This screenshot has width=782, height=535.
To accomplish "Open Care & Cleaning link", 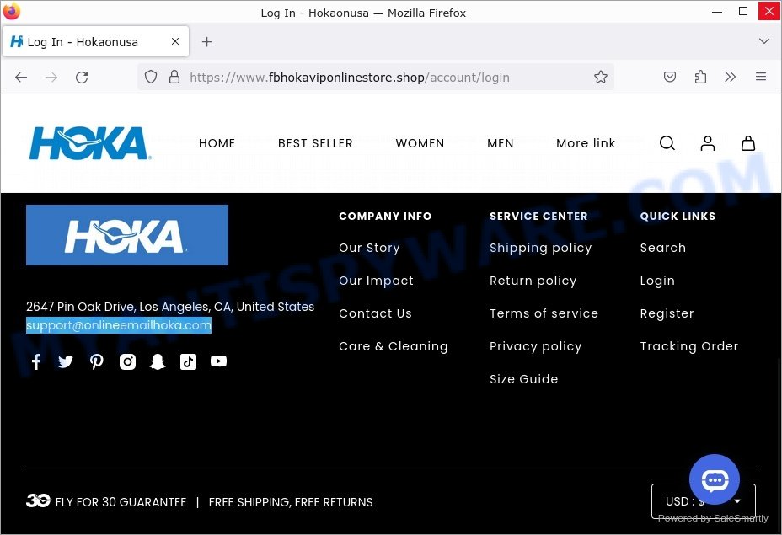I will (x=394, y=346).
